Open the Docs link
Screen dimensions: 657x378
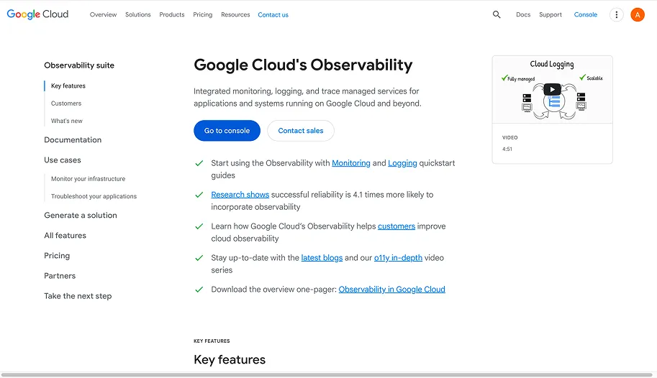tap(523, 14)
